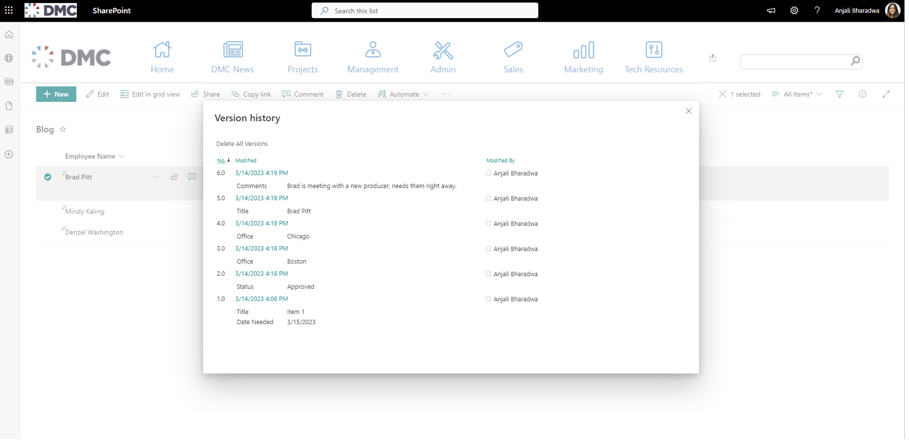Click the create plus icon in left rail
Viewport: 909px width, 443px height.
(9, 155)
